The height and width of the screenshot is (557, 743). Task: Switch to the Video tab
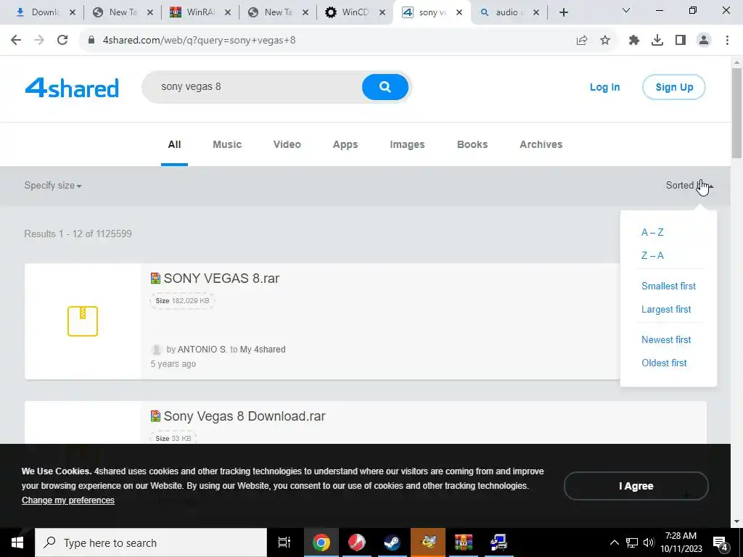287,144
